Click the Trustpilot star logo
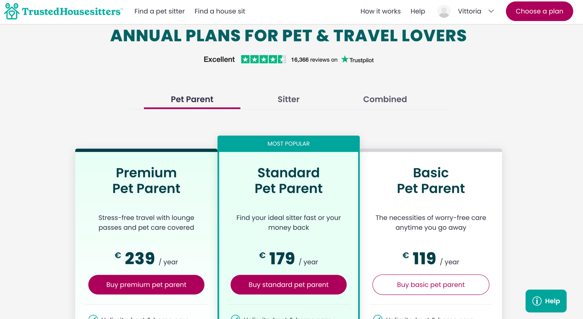 tap(345, 59)
